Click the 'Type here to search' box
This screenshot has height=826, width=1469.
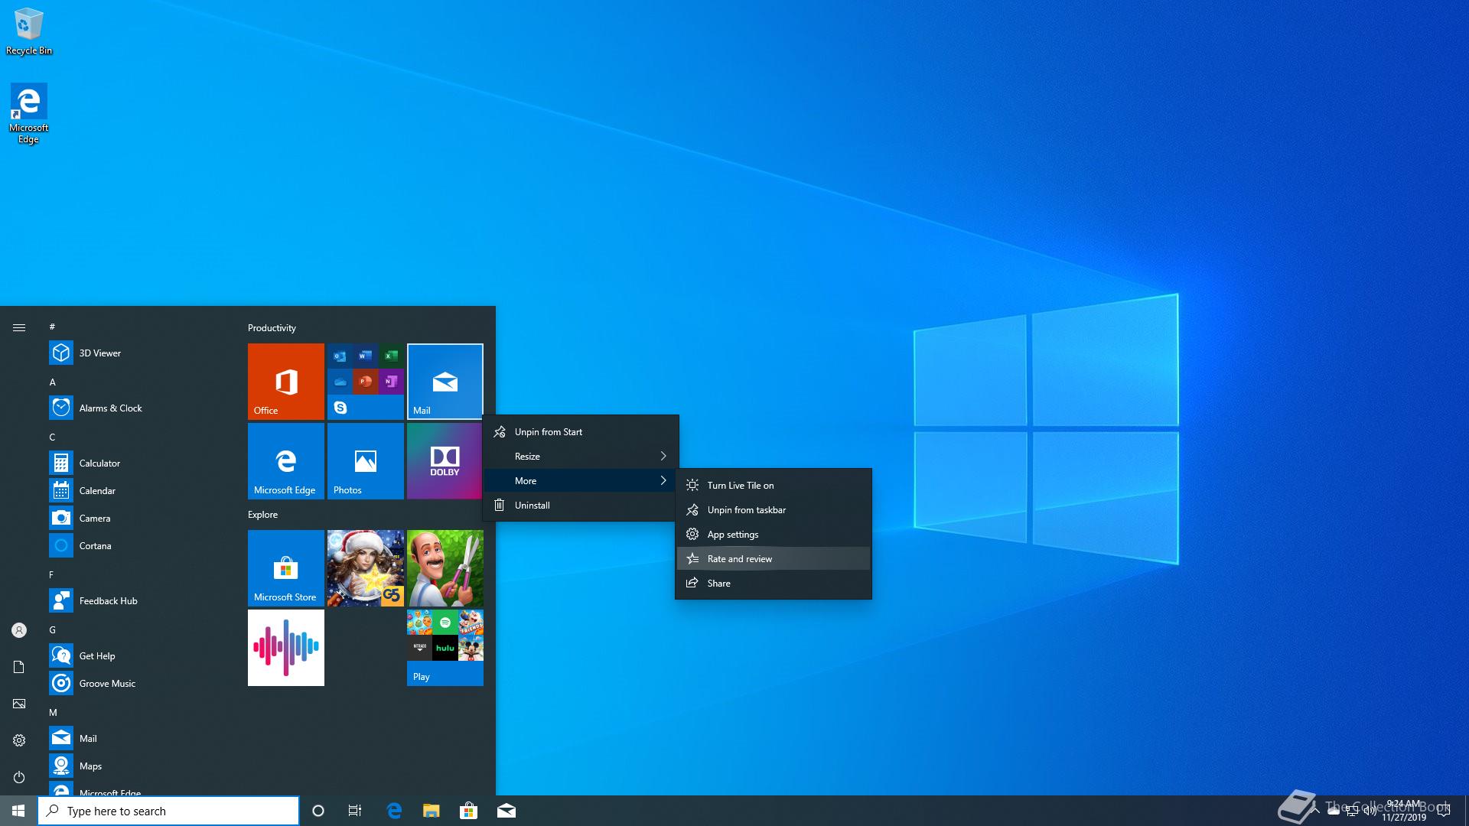point(168,811)
